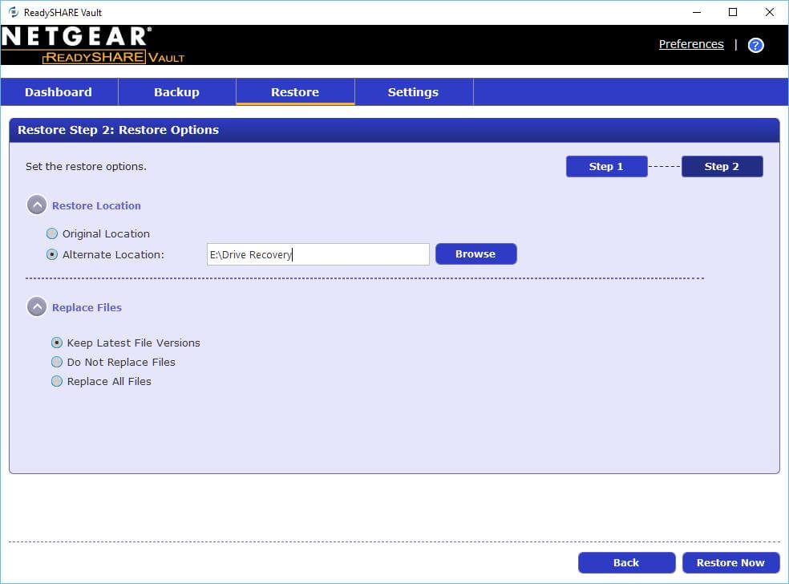Select the Original Location radio button
This screenshot has width=789, height=584.
(52, 234)
